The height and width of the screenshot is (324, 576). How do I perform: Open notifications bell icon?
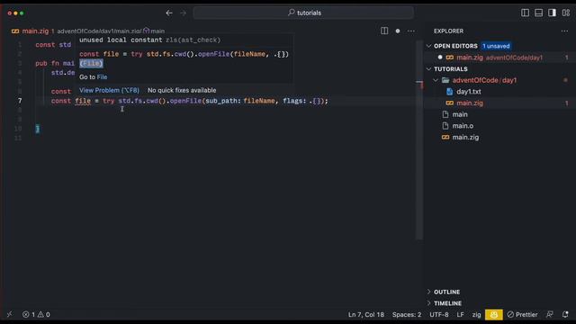pos(565,314)
